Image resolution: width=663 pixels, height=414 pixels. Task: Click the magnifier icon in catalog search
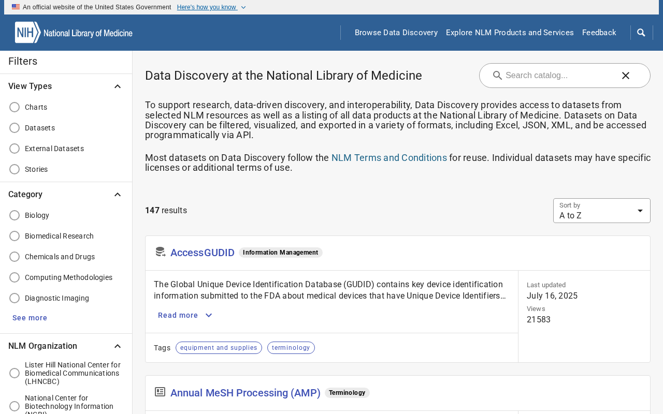pos(497,76)
